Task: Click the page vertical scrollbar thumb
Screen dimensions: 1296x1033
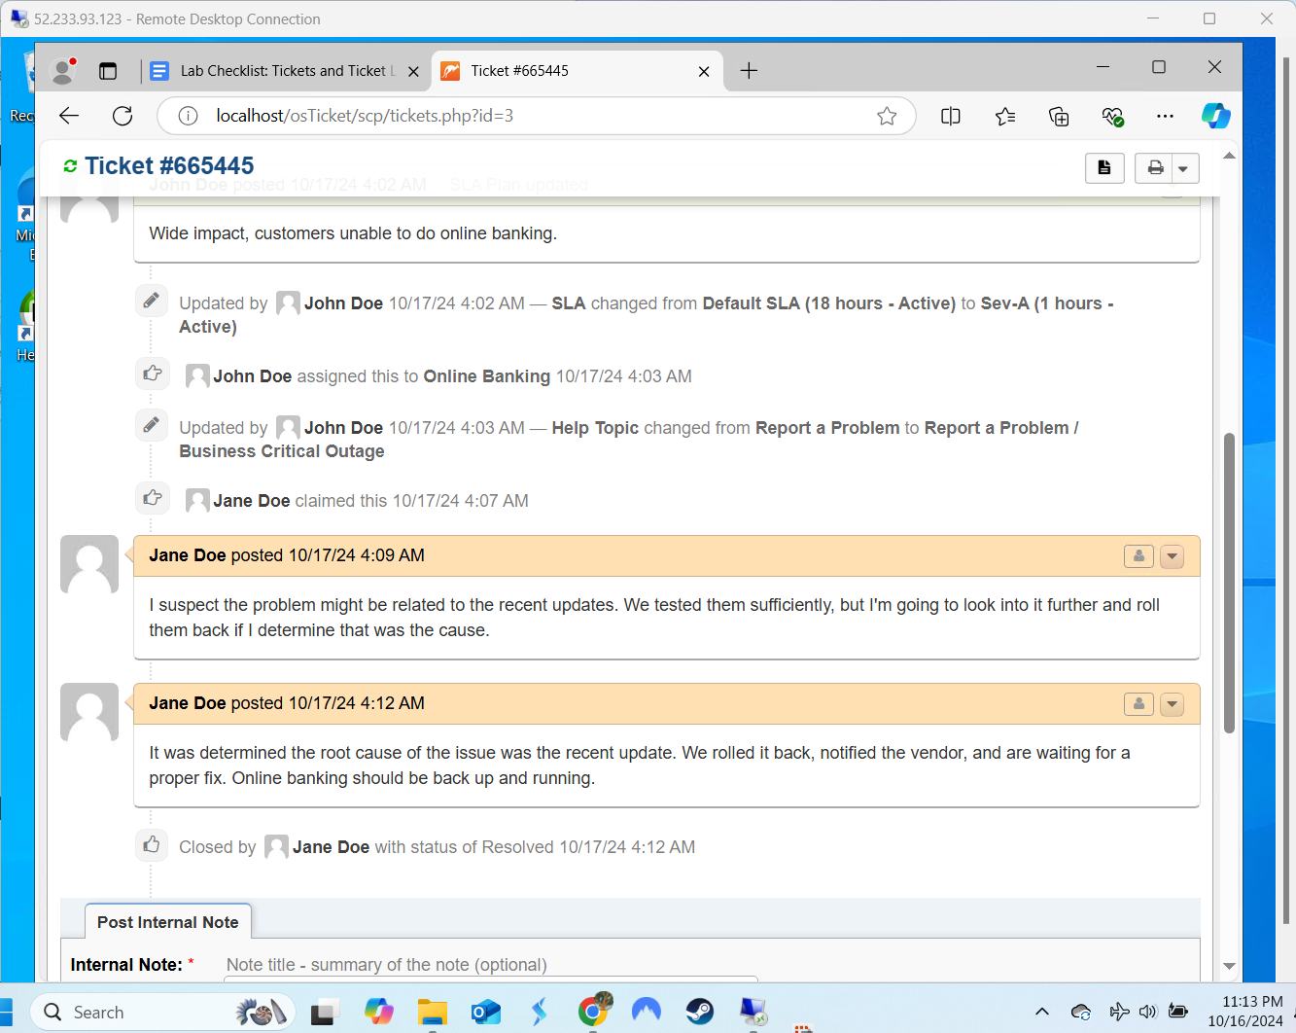Action: 1229,583
